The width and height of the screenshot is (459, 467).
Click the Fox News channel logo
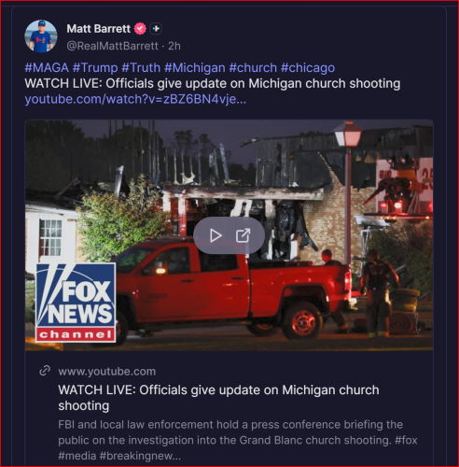[76, 303]
